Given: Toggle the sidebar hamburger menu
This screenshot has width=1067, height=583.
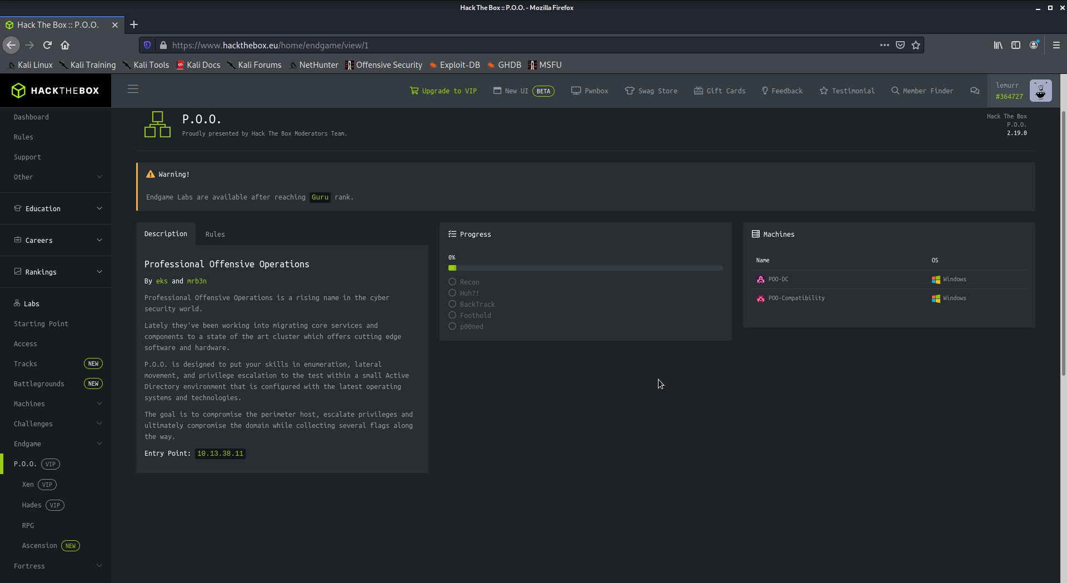Looking at the screenshot, I should (x=133, y=89).
